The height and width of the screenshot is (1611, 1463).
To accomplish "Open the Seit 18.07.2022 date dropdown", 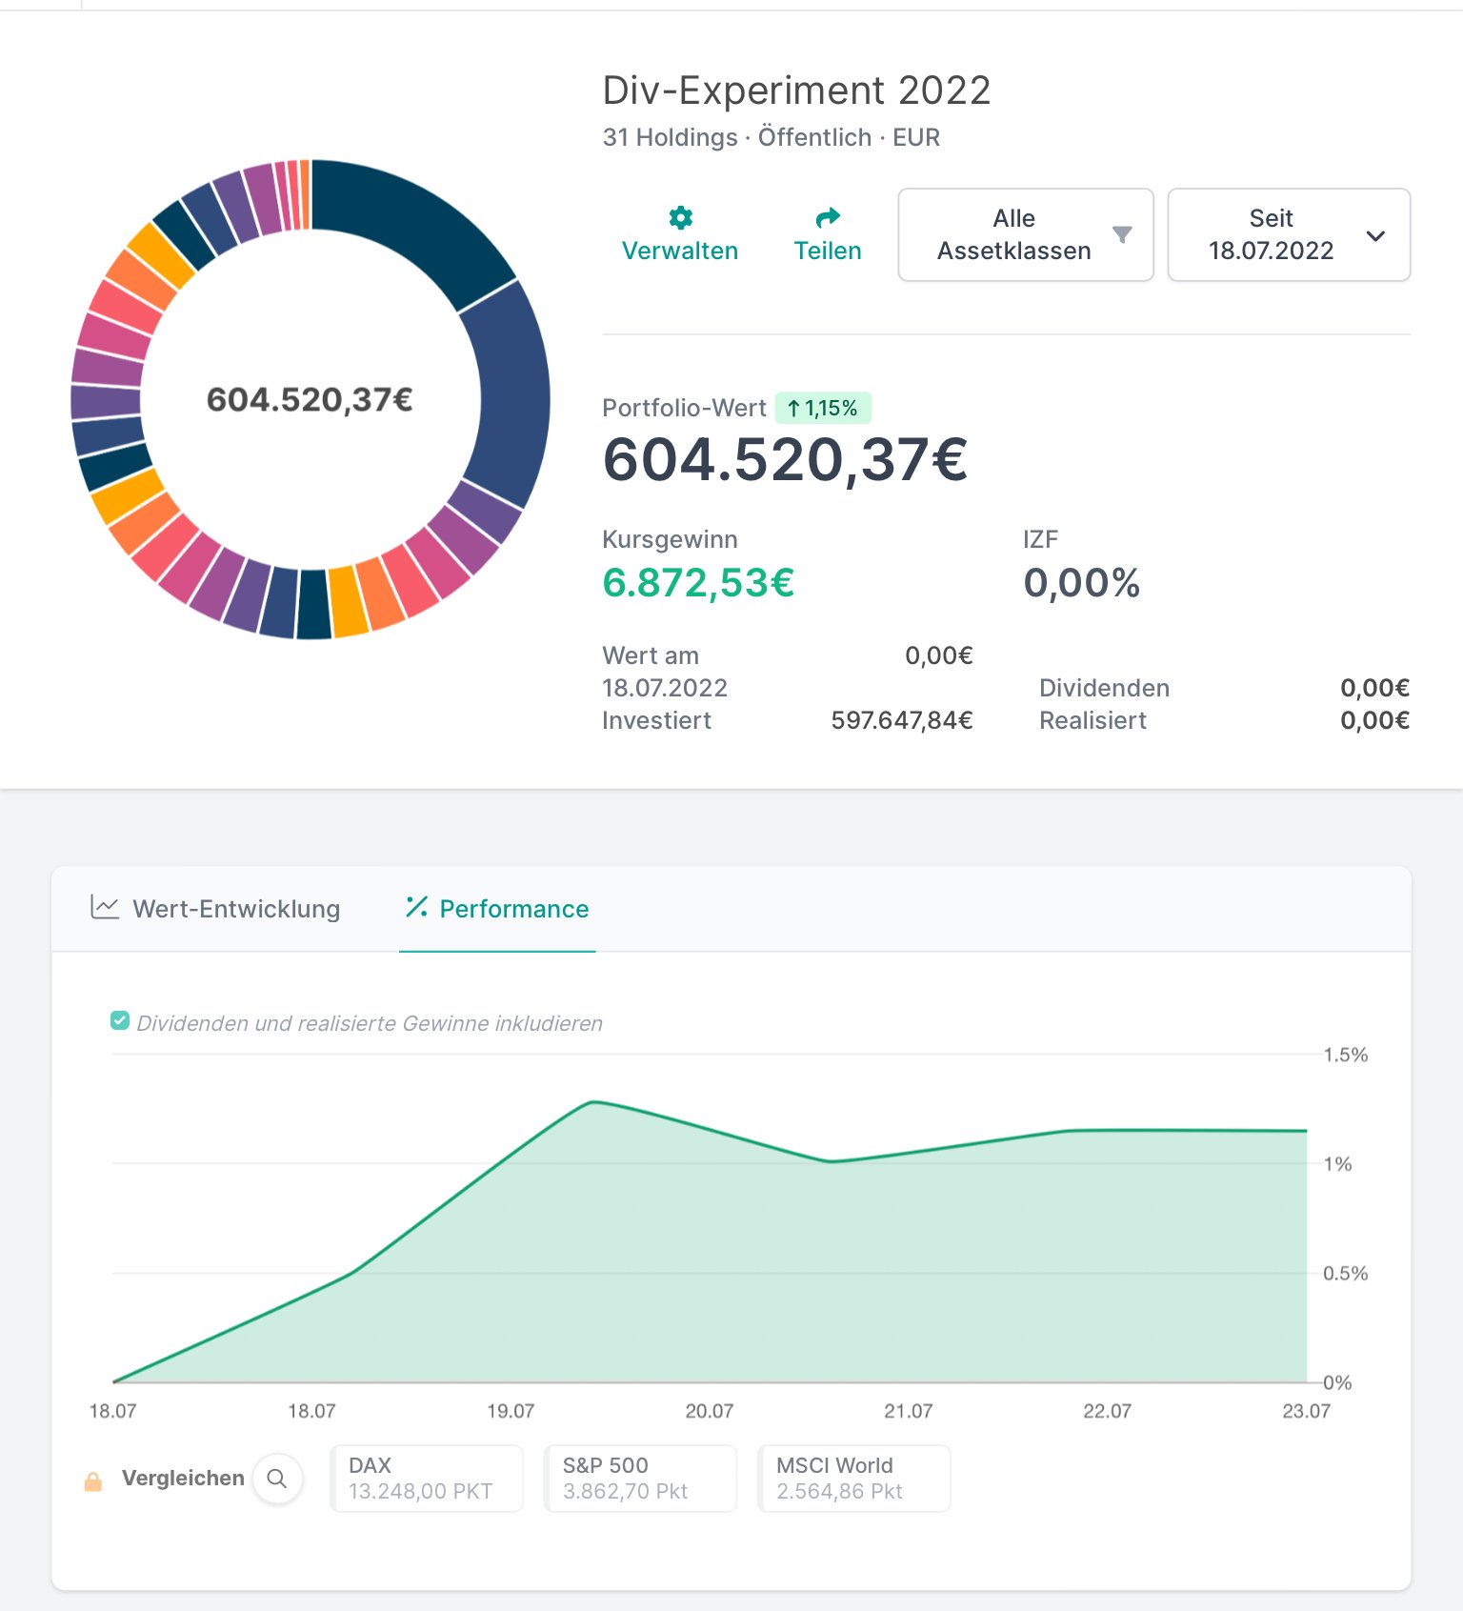I will [1289, 234].
